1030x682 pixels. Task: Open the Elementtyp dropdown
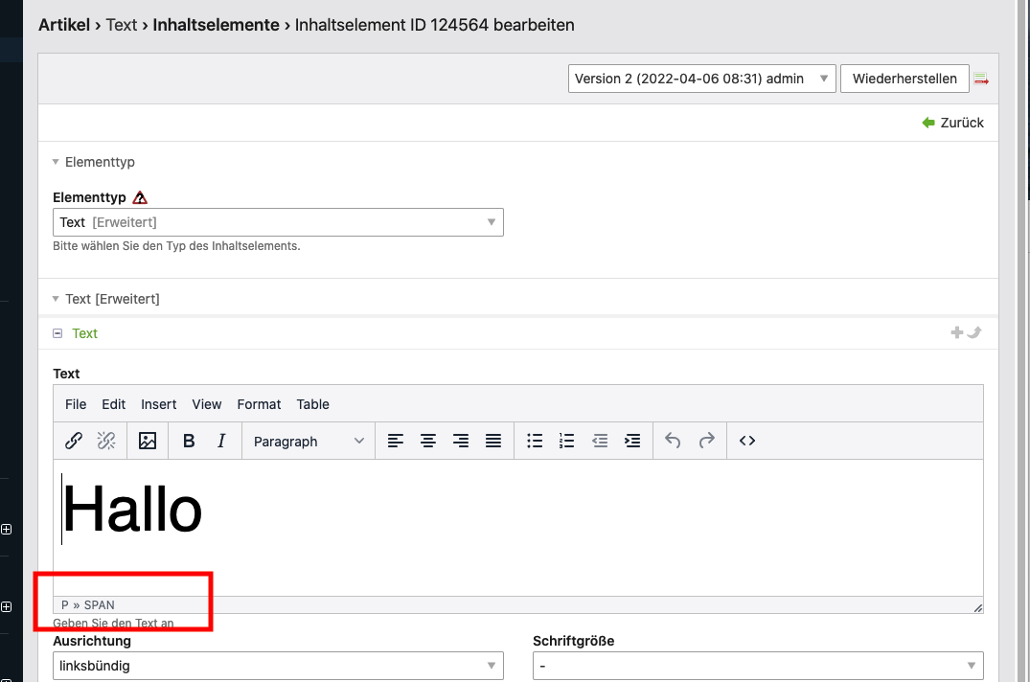coord(278,222)
